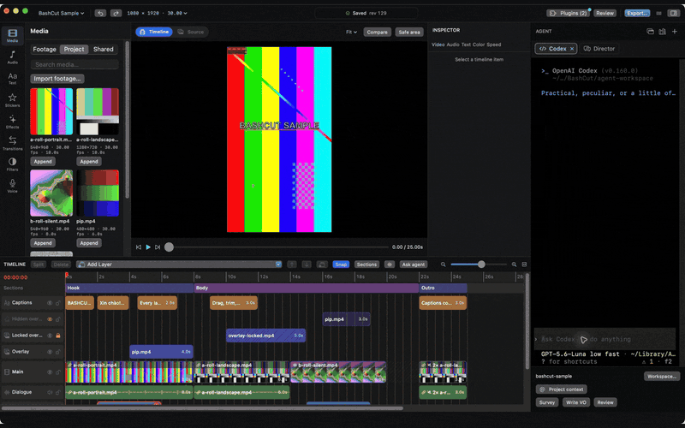Switch to the Footage tab
The image size is (685, 428).
click(45, 50)
